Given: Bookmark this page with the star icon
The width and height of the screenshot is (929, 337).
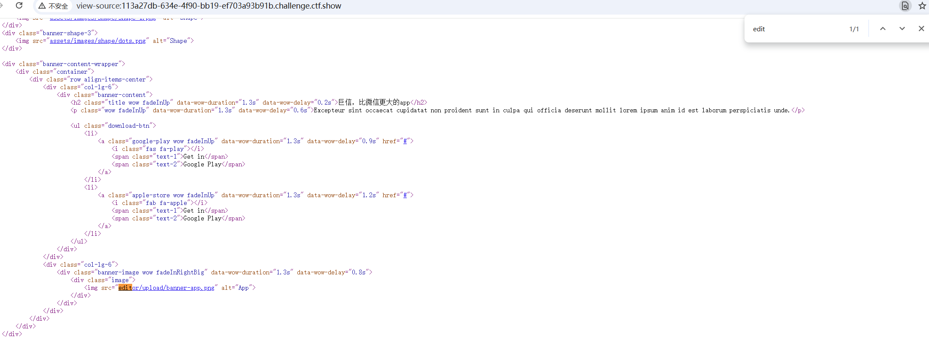Looking at the screenshot, I should click(922, 6).
